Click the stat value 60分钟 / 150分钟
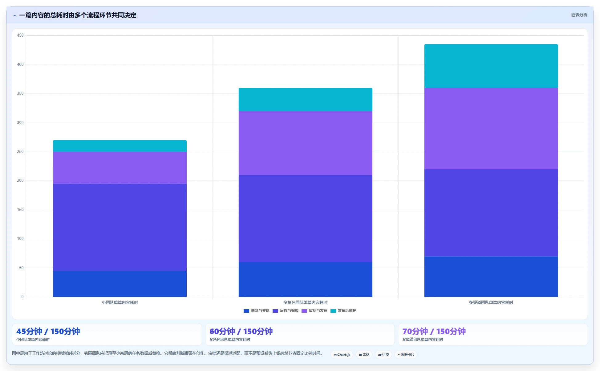 [x=241, y=331]
